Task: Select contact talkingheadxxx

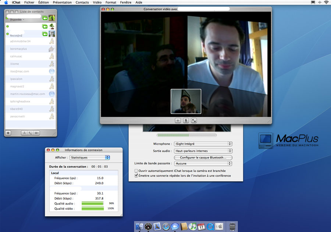Action: point(31,101)
